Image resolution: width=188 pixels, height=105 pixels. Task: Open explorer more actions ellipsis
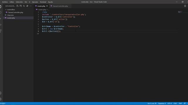click(31, 6)
